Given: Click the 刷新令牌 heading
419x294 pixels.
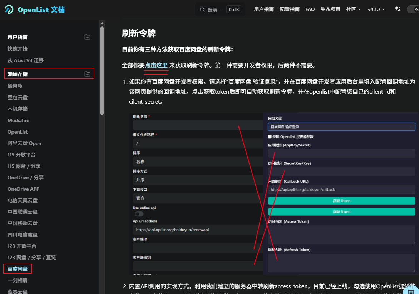Looking at the screenshot, I should pos(139,33).
